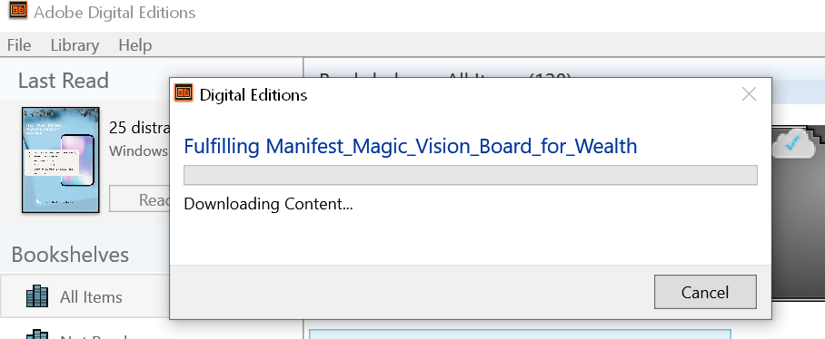Cancel the content download
Screen dimensions: 825x339
(705, 292)
